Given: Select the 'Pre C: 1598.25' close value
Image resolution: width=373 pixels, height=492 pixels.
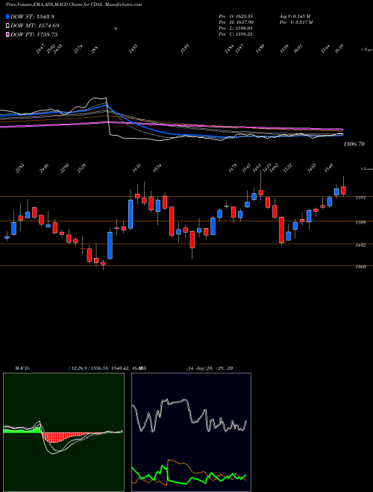Looking at the screenshot, I should (236, 34).
